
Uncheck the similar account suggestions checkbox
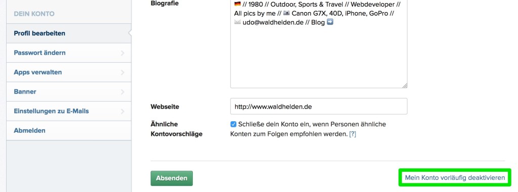tap(233, 124)
